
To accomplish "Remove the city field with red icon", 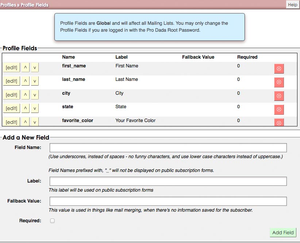I will point(279,96).
